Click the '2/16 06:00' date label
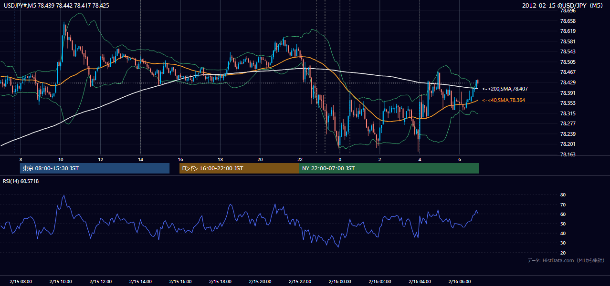The height and width of the screenshot is (286, 610). [459, 282]
